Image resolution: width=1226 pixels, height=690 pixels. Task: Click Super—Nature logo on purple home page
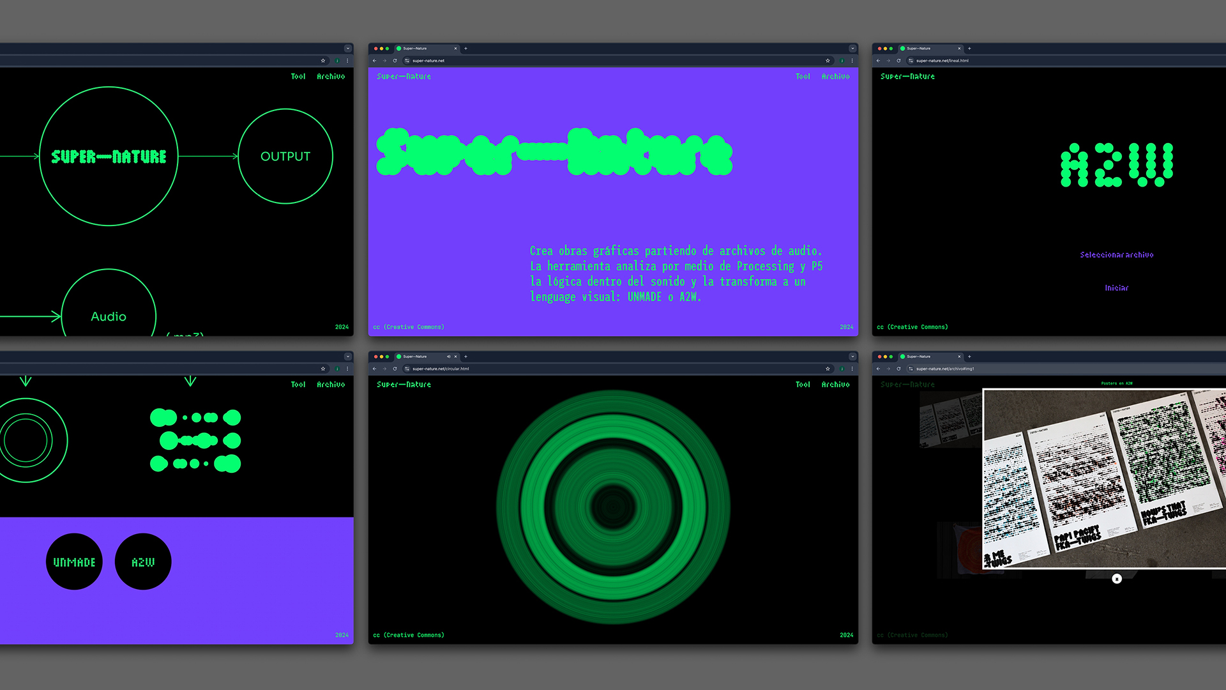click(404, 77)
